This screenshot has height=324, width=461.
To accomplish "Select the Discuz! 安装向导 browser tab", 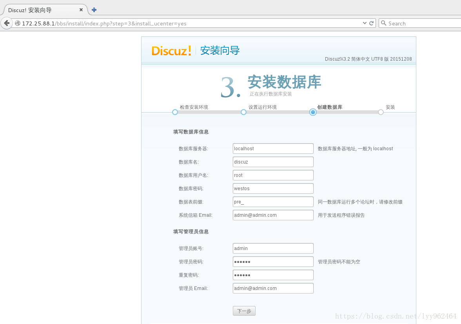I will tap(44, 10).
